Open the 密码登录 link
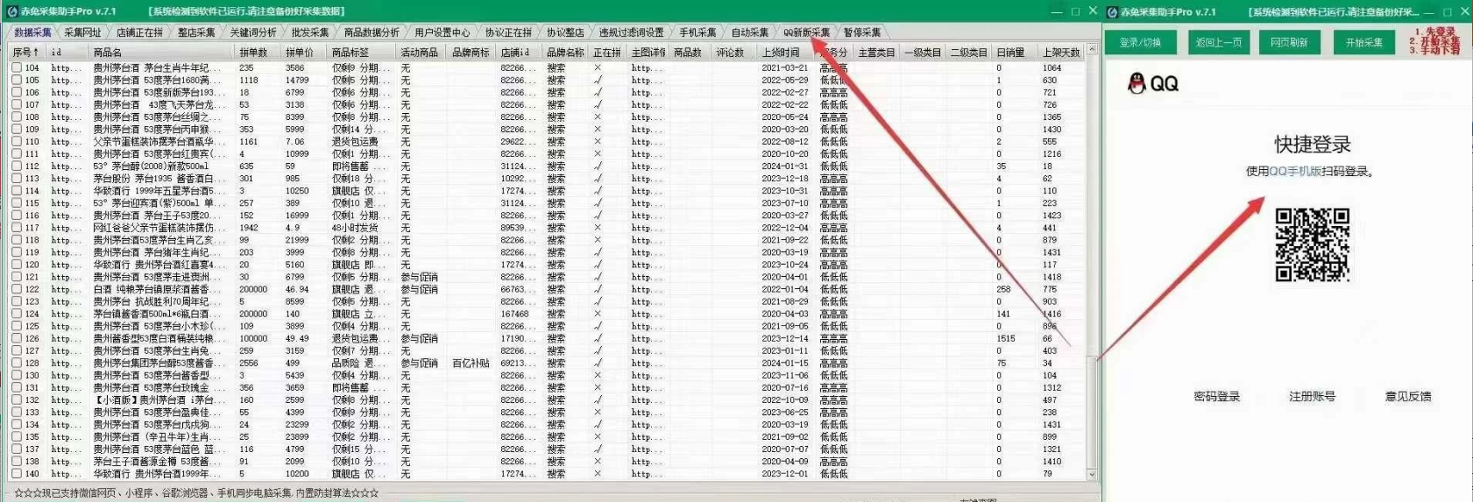The width and height of the screenshot is (1473, 502). coord(1216,396)
